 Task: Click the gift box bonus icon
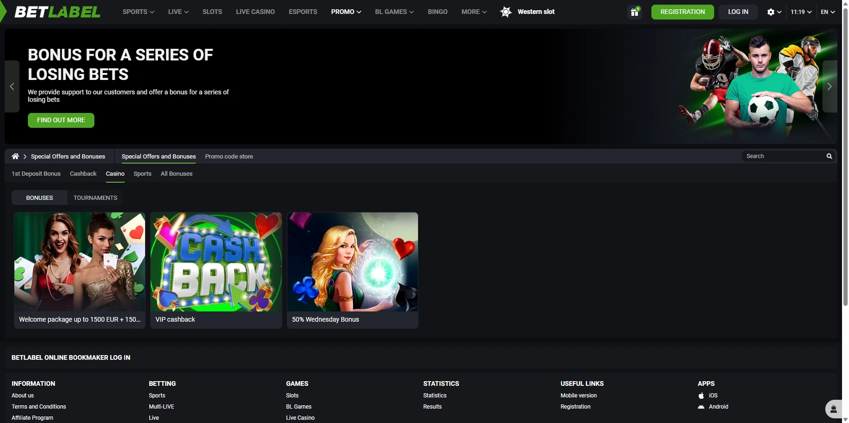click(x=634, y=12)
